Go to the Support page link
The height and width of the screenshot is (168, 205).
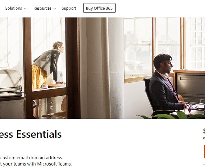(x=69, y=8)
